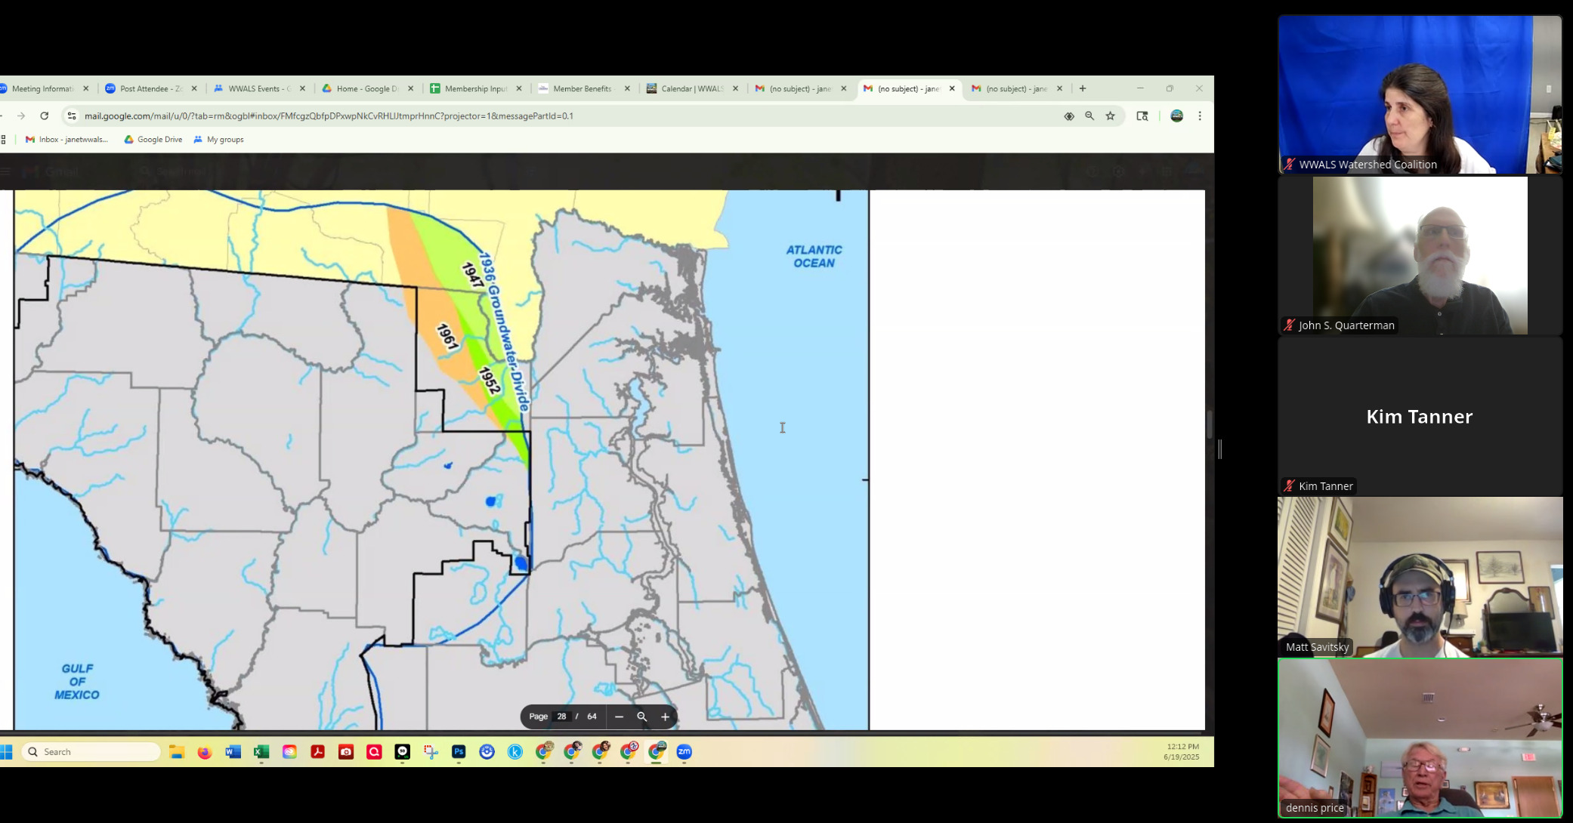Open the Windows Start menu

coord(6,751)
